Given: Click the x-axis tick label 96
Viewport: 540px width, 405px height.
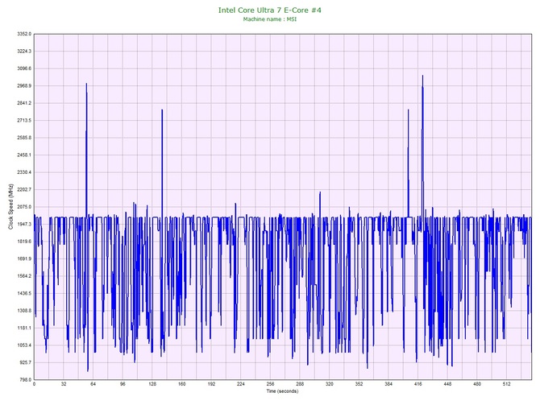Looking at the screenshot, I should (x=123, y=384).
